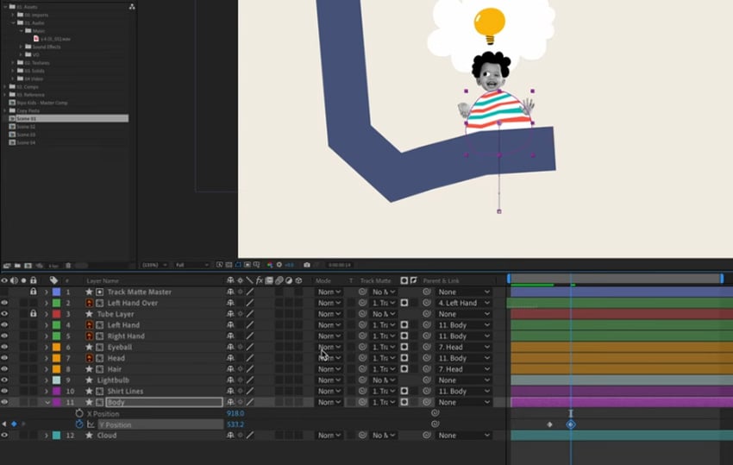Image resolution: width=733 pixels, height=465 pixels.
Task: Click the quality slash switch on Tube Layer
Action: (250, 314)
